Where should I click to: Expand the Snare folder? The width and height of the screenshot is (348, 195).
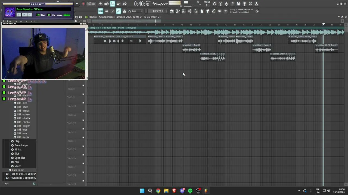(x=17, y=166)
